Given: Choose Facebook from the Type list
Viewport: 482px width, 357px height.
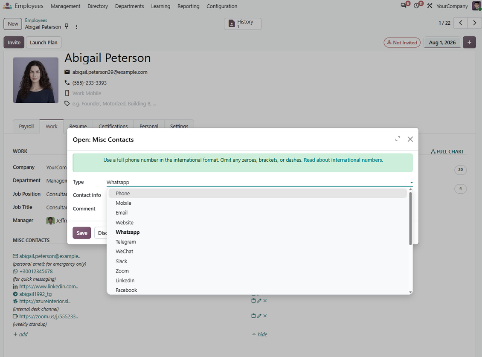Looking at the screenshot, I should (x=258, y=290).
